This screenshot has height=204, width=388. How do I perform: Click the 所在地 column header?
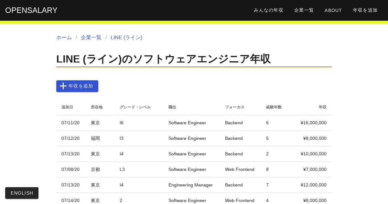coord(97,107)
